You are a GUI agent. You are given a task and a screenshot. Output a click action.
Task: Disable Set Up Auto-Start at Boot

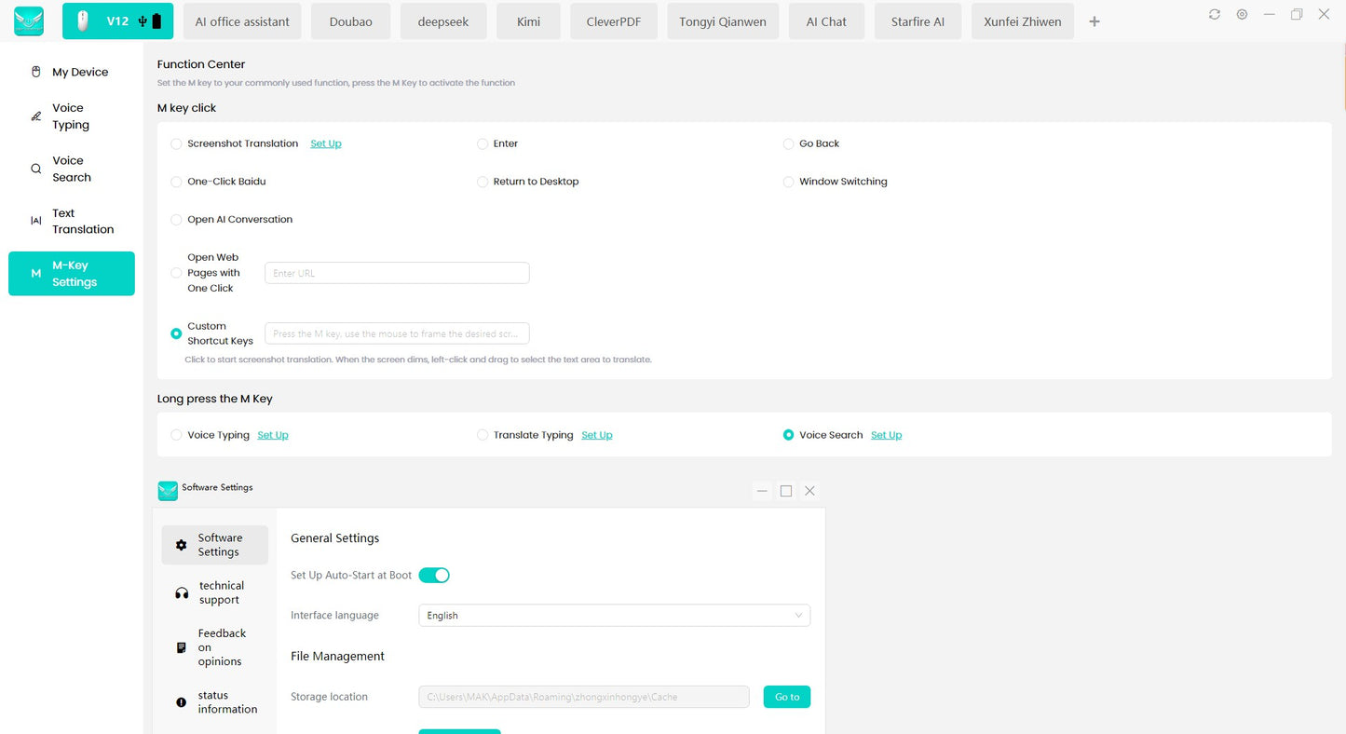pyautogui.click(x=434, y=576)
